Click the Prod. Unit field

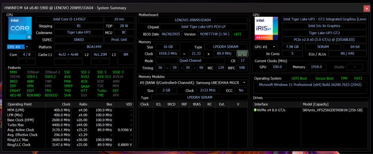click(119, 40)
